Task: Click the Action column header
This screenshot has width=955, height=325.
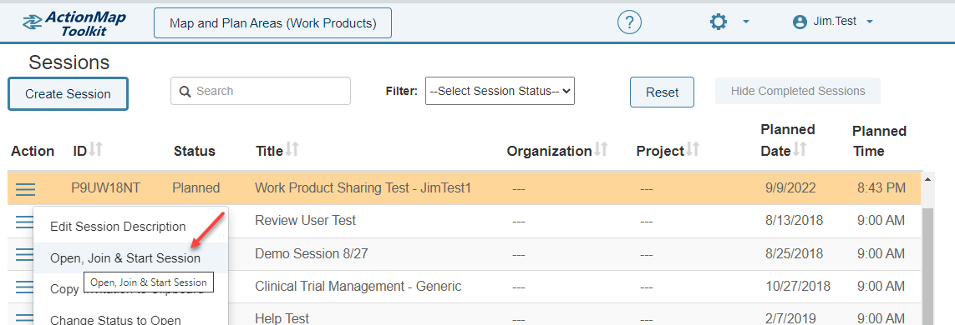Action: [33, 151]
